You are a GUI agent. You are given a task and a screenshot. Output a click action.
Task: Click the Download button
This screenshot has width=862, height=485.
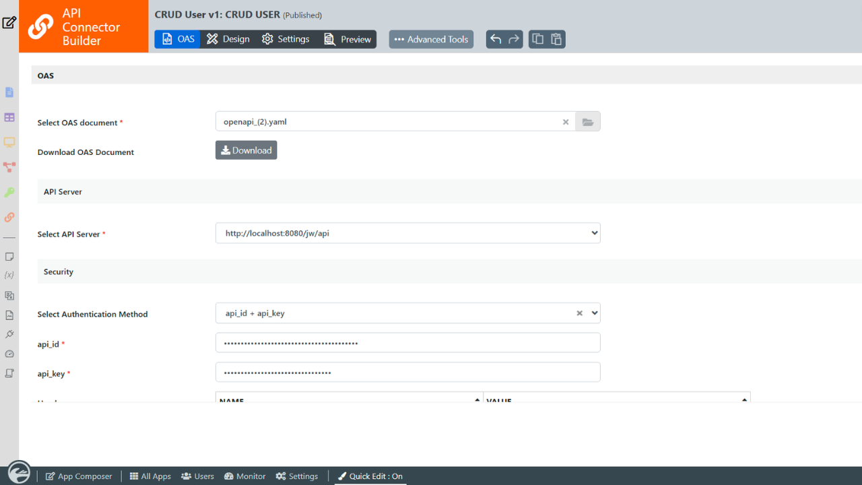coord(246,150)
